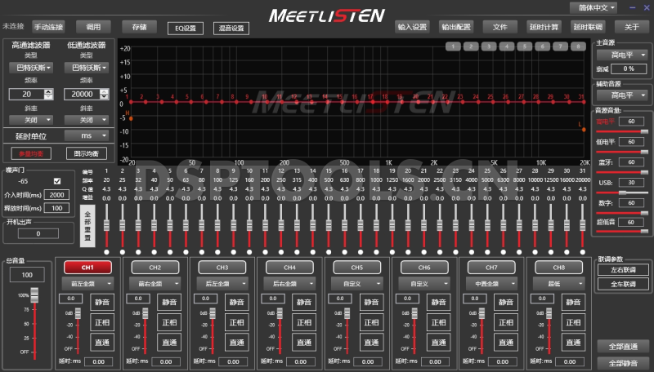Click 全部直通 bypass all button
The height and width of the screenshot is (372, 654).
pos(623,346)
